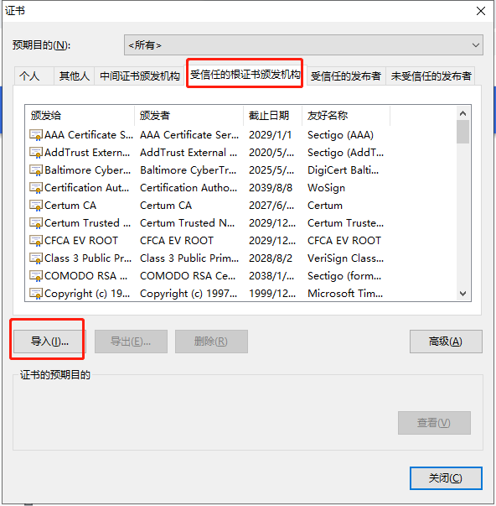Select the AddTrust External certificate icon

click(36, 153)
